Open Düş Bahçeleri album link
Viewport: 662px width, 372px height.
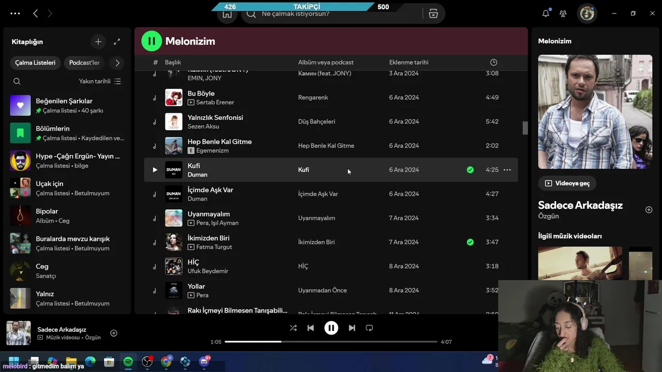(317, 121)
